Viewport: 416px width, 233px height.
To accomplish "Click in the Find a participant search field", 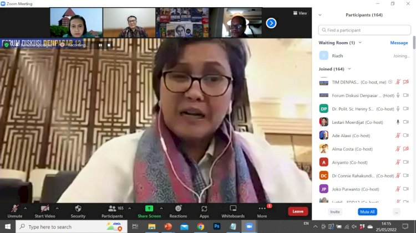I will click(364, 30).
